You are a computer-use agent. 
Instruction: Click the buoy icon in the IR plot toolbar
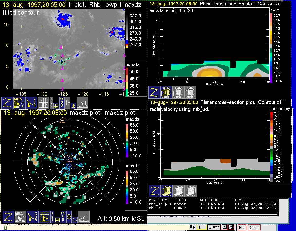(x=74, y=105)
